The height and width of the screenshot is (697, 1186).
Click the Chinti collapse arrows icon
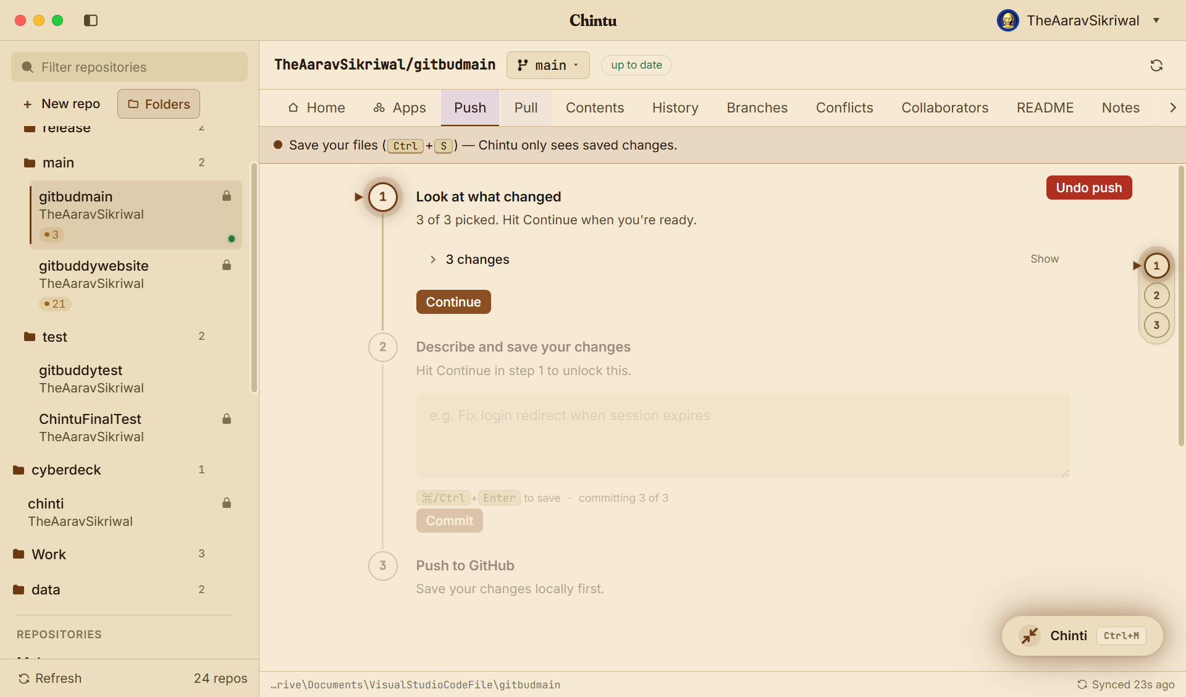[x=1030, y=636]
